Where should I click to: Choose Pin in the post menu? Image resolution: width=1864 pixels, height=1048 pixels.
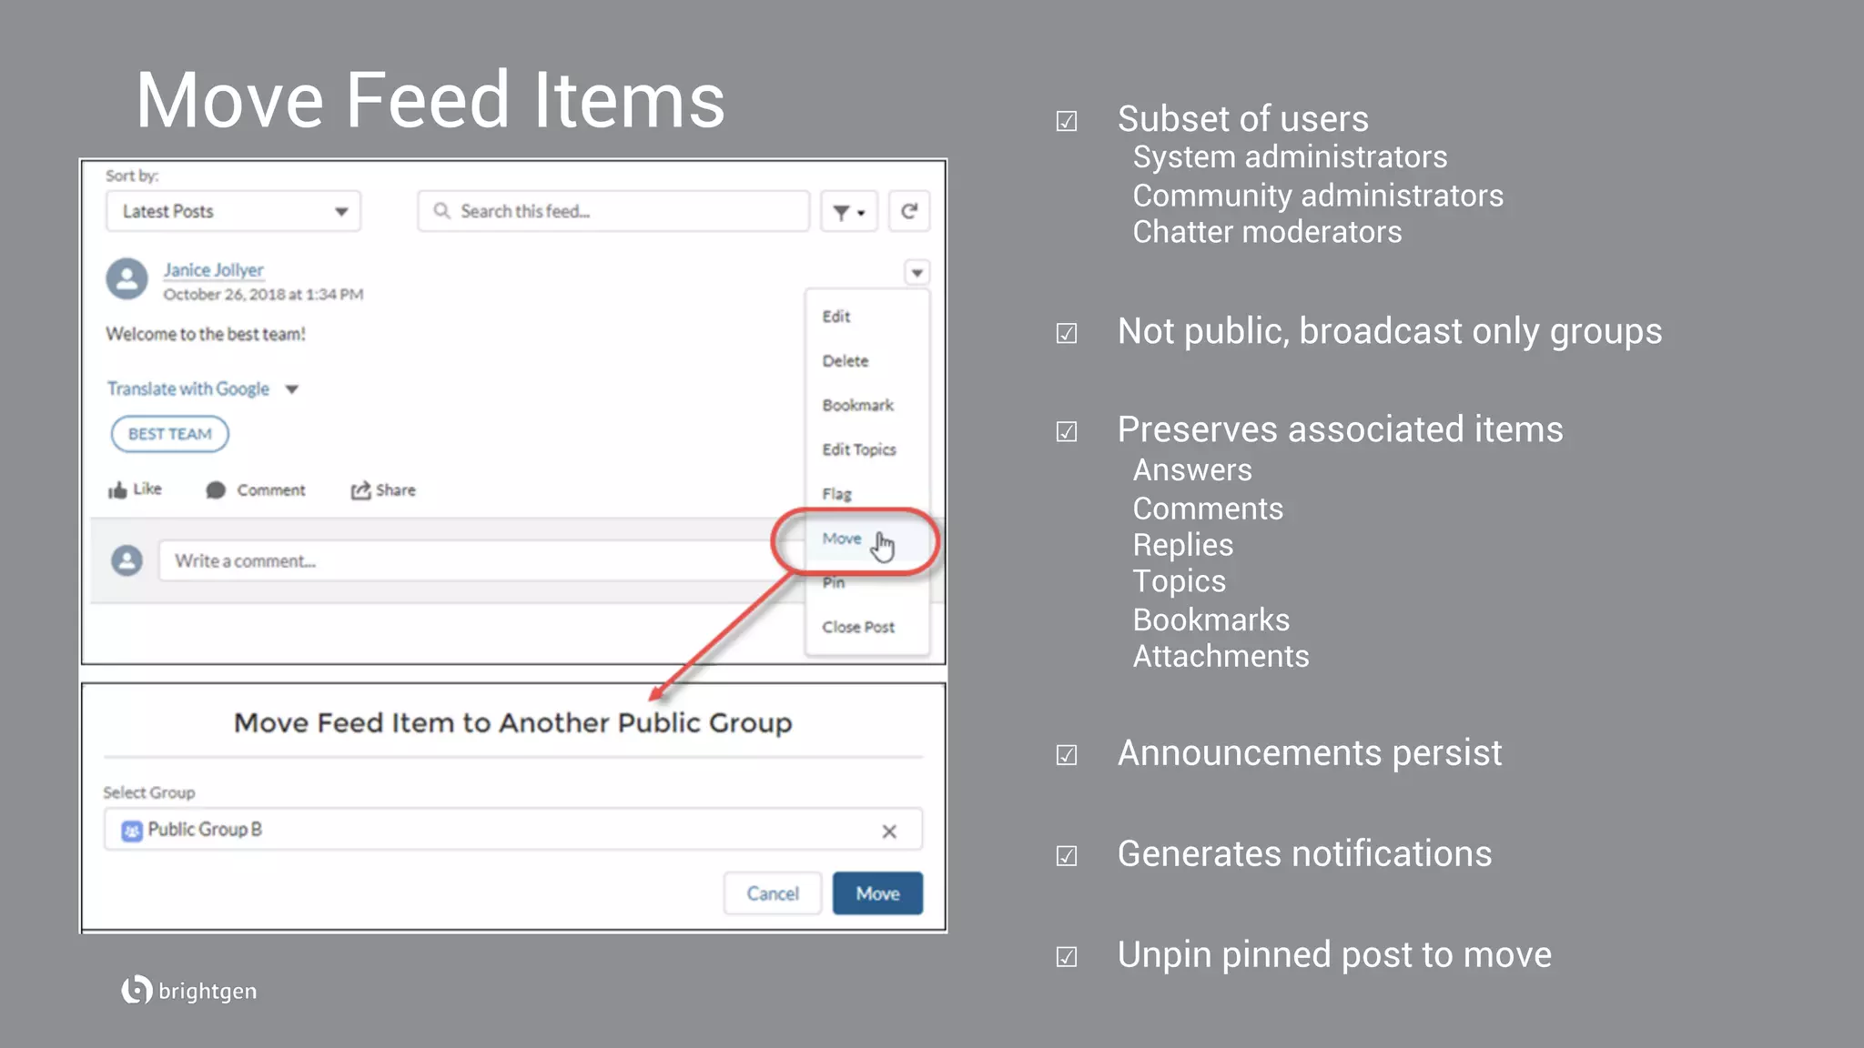coord(833,583)
